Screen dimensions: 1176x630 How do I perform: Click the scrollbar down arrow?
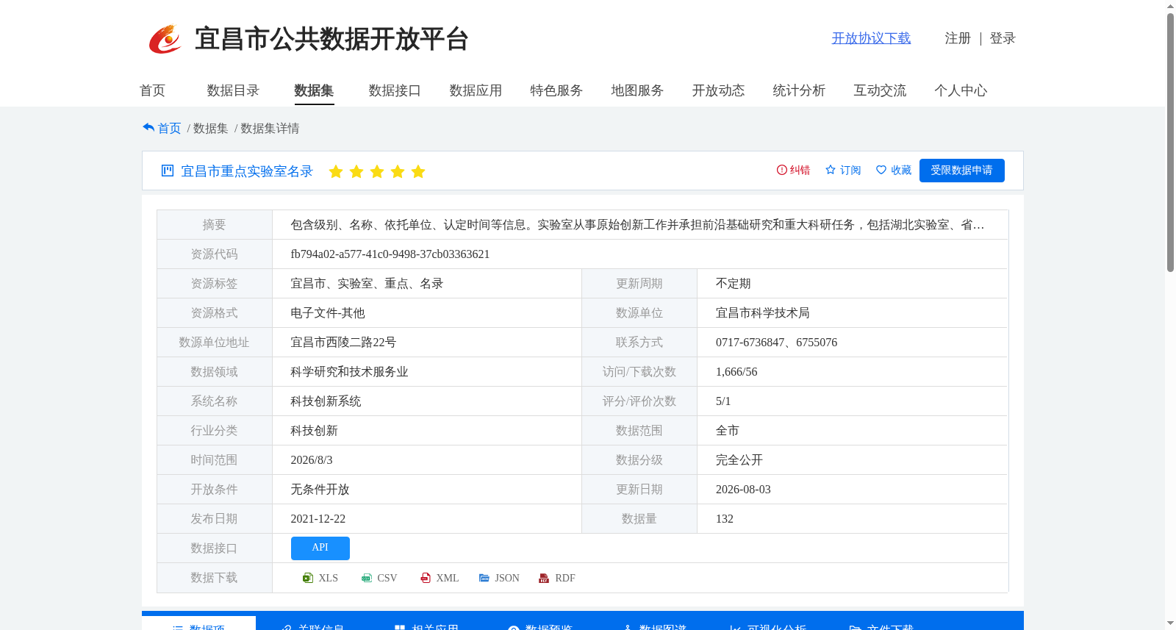[x=1170, y=623]
